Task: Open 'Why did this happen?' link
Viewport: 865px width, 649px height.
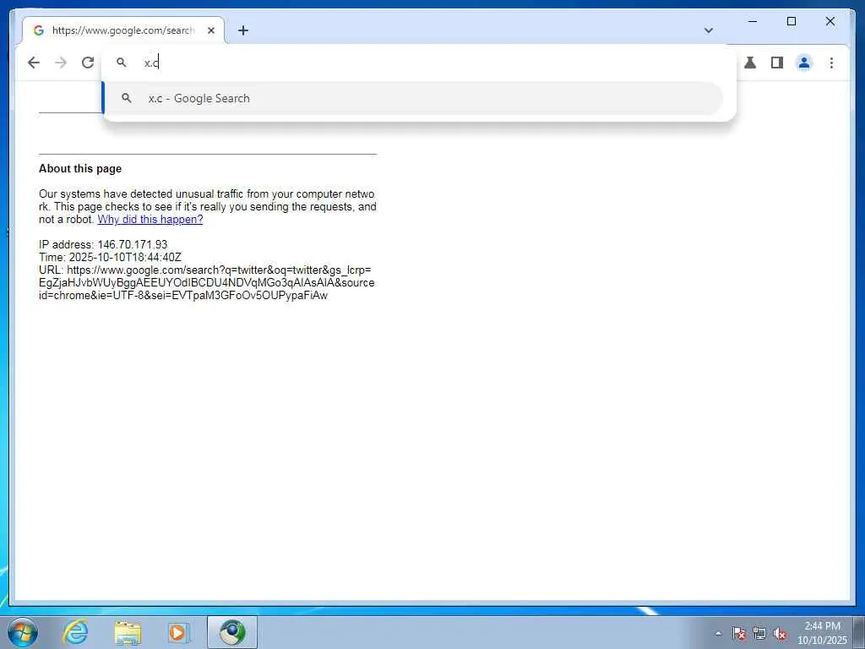Action: [150, 219]
